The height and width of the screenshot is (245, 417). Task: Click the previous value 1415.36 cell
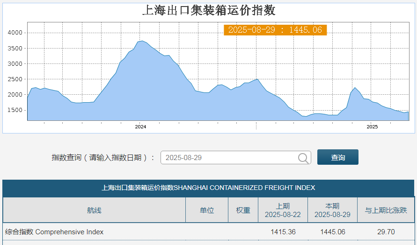point(283,232)
